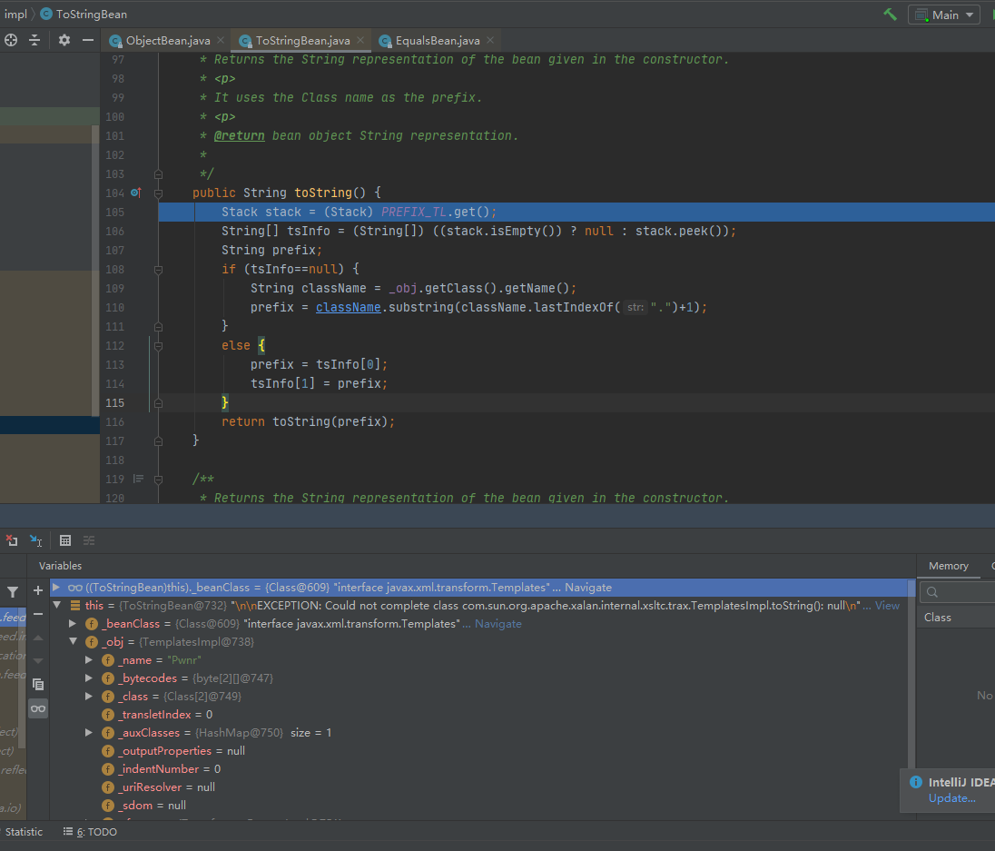Click the Variables panel vertical scrollbar
This screenshot has width=995, height=851.
(x=911, y=673)
